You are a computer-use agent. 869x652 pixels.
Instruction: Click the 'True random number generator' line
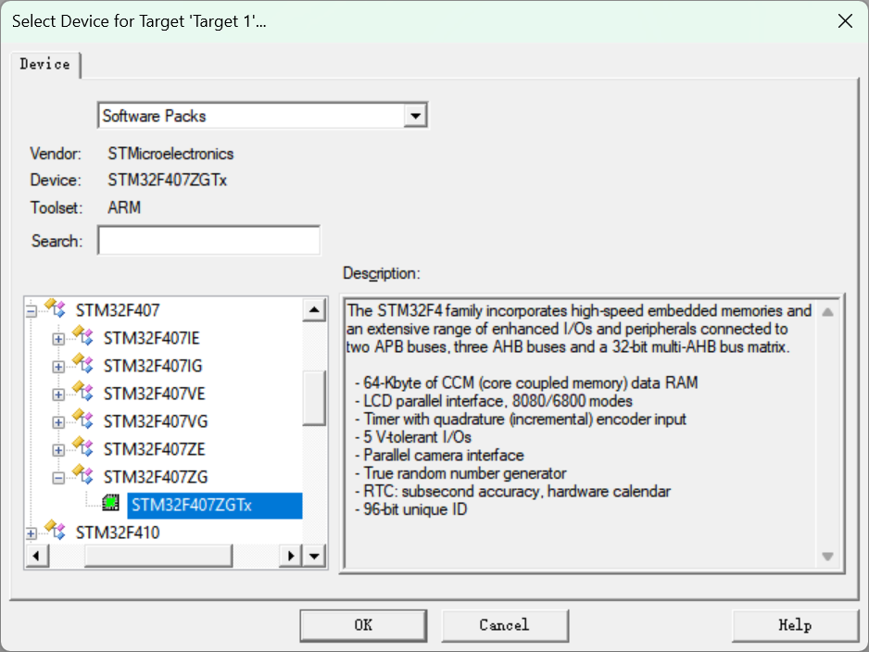click(x=460, y=473)
